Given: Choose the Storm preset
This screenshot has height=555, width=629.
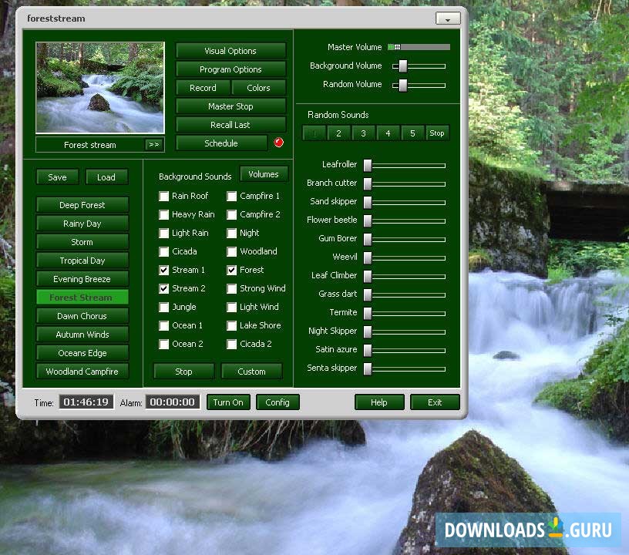Looking at the screenshot, I should click(82, 242).
